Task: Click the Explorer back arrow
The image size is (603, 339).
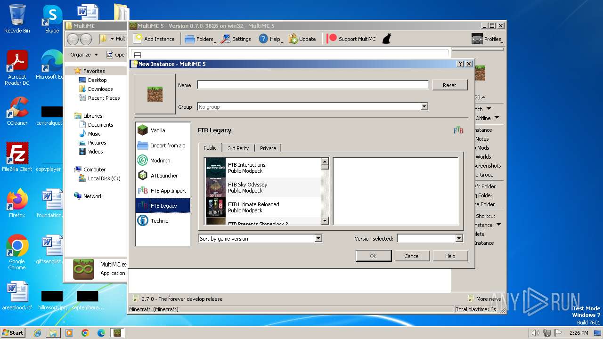Action: tap(73, 39)
